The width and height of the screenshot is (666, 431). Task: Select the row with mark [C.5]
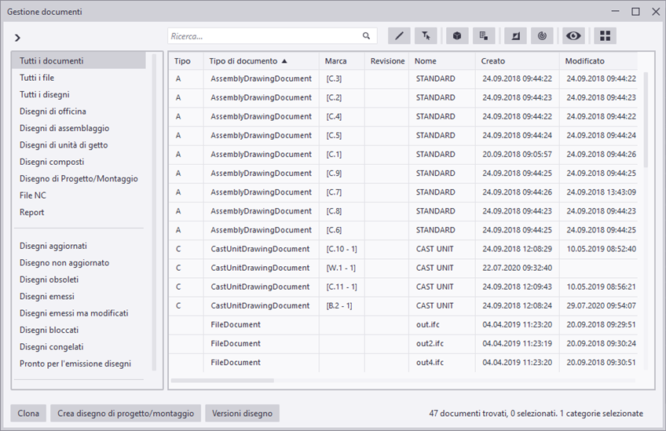pyautogui.click(x=403, y=136)
